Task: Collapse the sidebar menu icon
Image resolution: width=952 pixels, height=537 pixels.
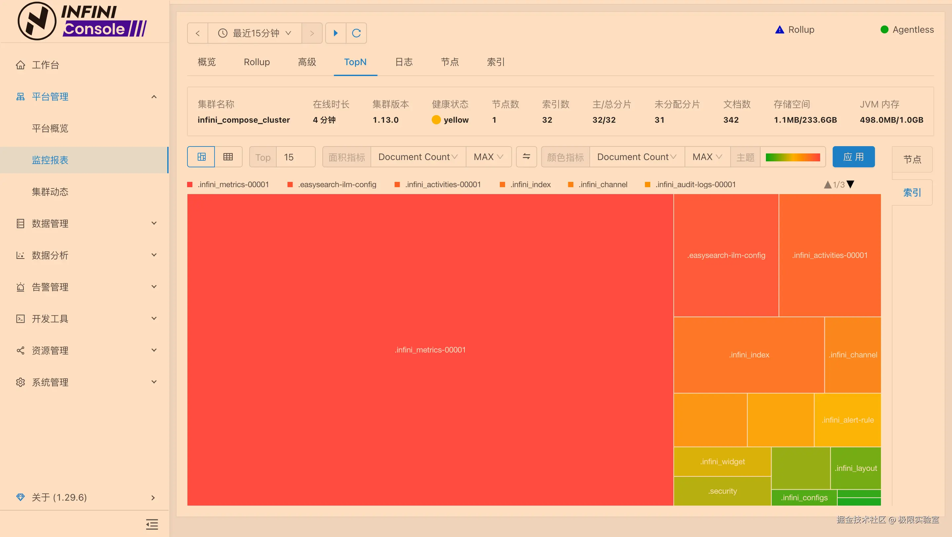Action: click(x=151, y=524)
